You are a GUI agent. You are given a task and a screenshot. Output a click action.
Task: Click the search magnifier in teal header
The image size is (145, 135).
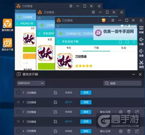(x=127, y=42)
